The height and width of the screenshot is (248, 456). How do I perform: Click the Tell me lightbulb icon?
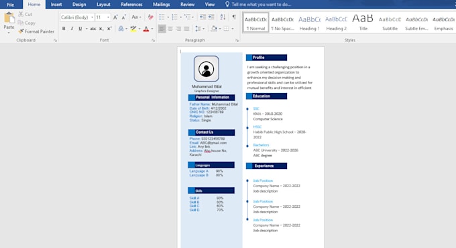pos(227,5)
